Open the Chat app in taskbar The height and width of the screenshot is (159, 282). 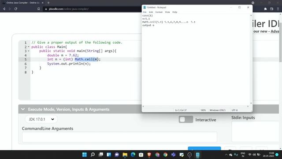click(117, 155)
